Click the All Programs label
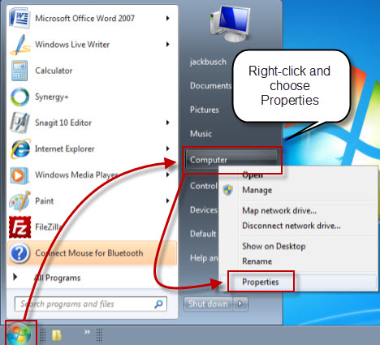This screenshot has width=380, height=345. coord(58,278)
